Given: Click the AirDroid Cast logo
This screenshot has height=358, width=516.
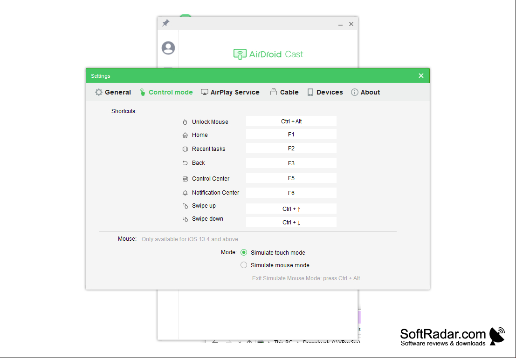Looking at the screenshot, I should 268,54.
